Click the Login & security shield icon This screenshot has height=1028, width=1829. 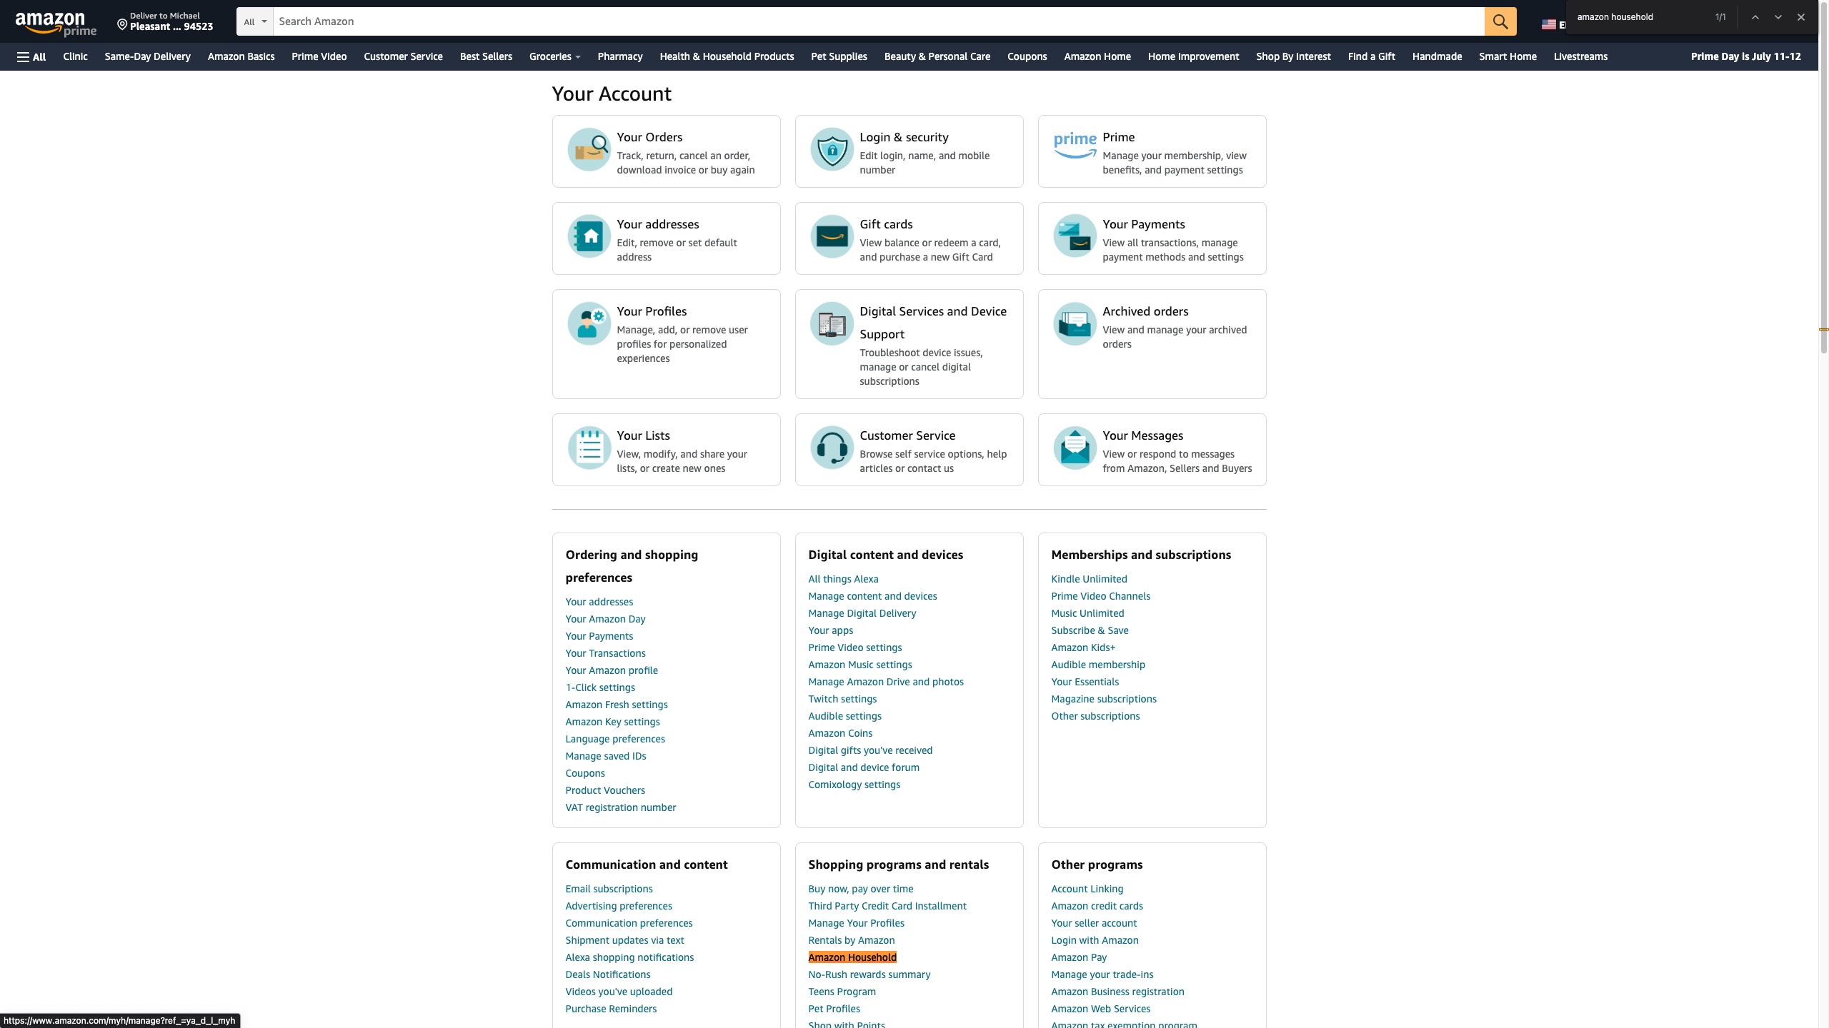831,150
